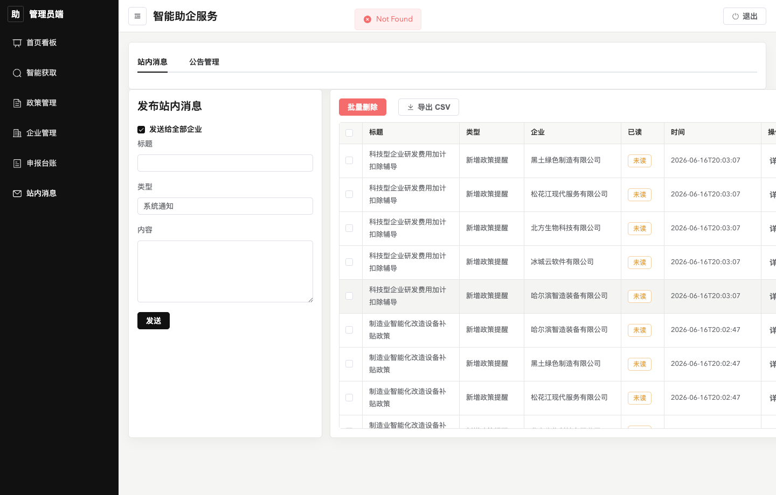Click the 未读 tag for 北方生物科技有限公司
776x495 pixels.
[640, 229]
